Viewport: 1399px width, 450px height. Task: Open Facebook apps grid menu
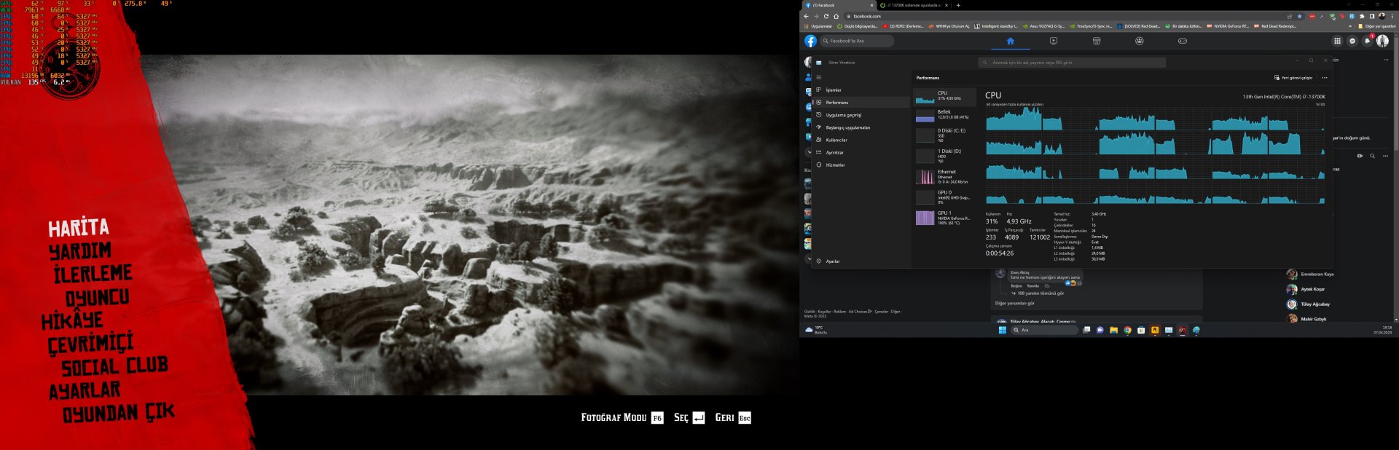1337,41
